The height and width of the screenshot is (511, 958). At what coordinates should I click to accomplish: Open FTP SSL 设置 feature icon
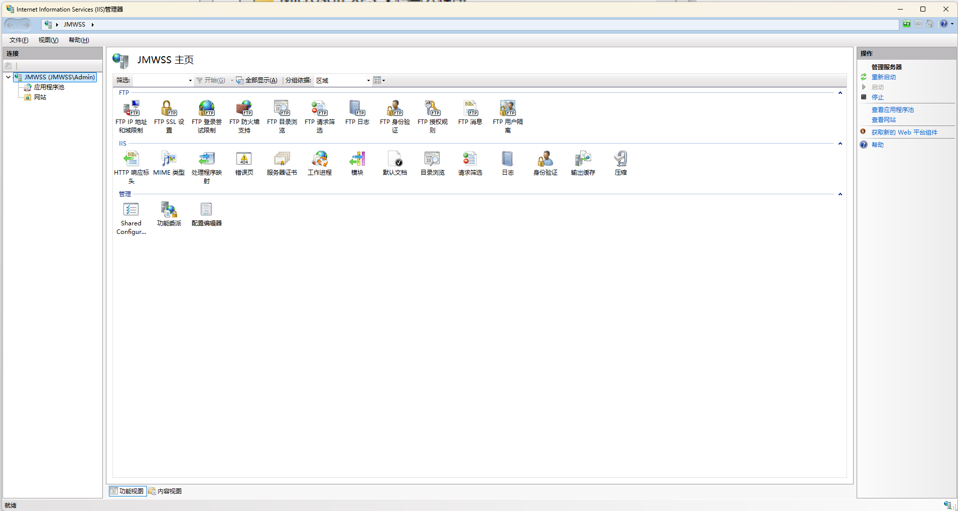click(x=169, y=109)
